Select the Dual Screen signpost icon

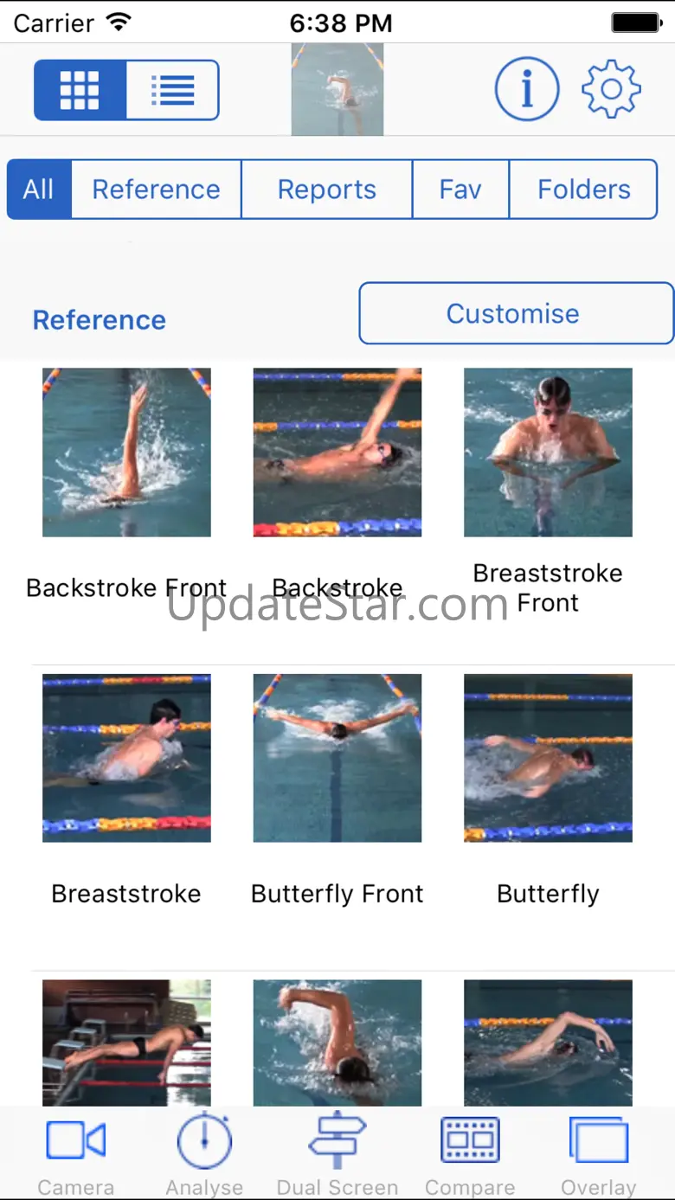[x=337, y=1140]
